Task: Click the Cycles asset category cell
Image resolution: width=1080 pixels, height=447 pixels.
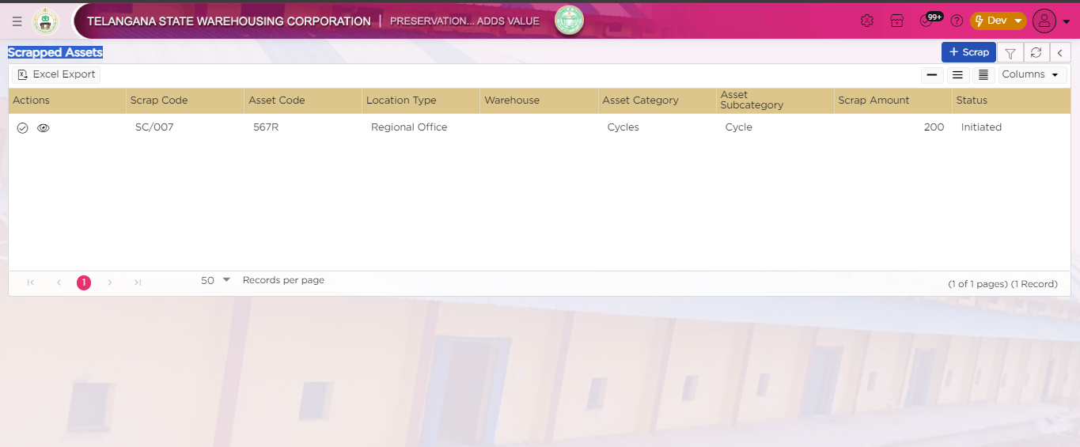Action: pyautogui.click(x=623, y=127)
